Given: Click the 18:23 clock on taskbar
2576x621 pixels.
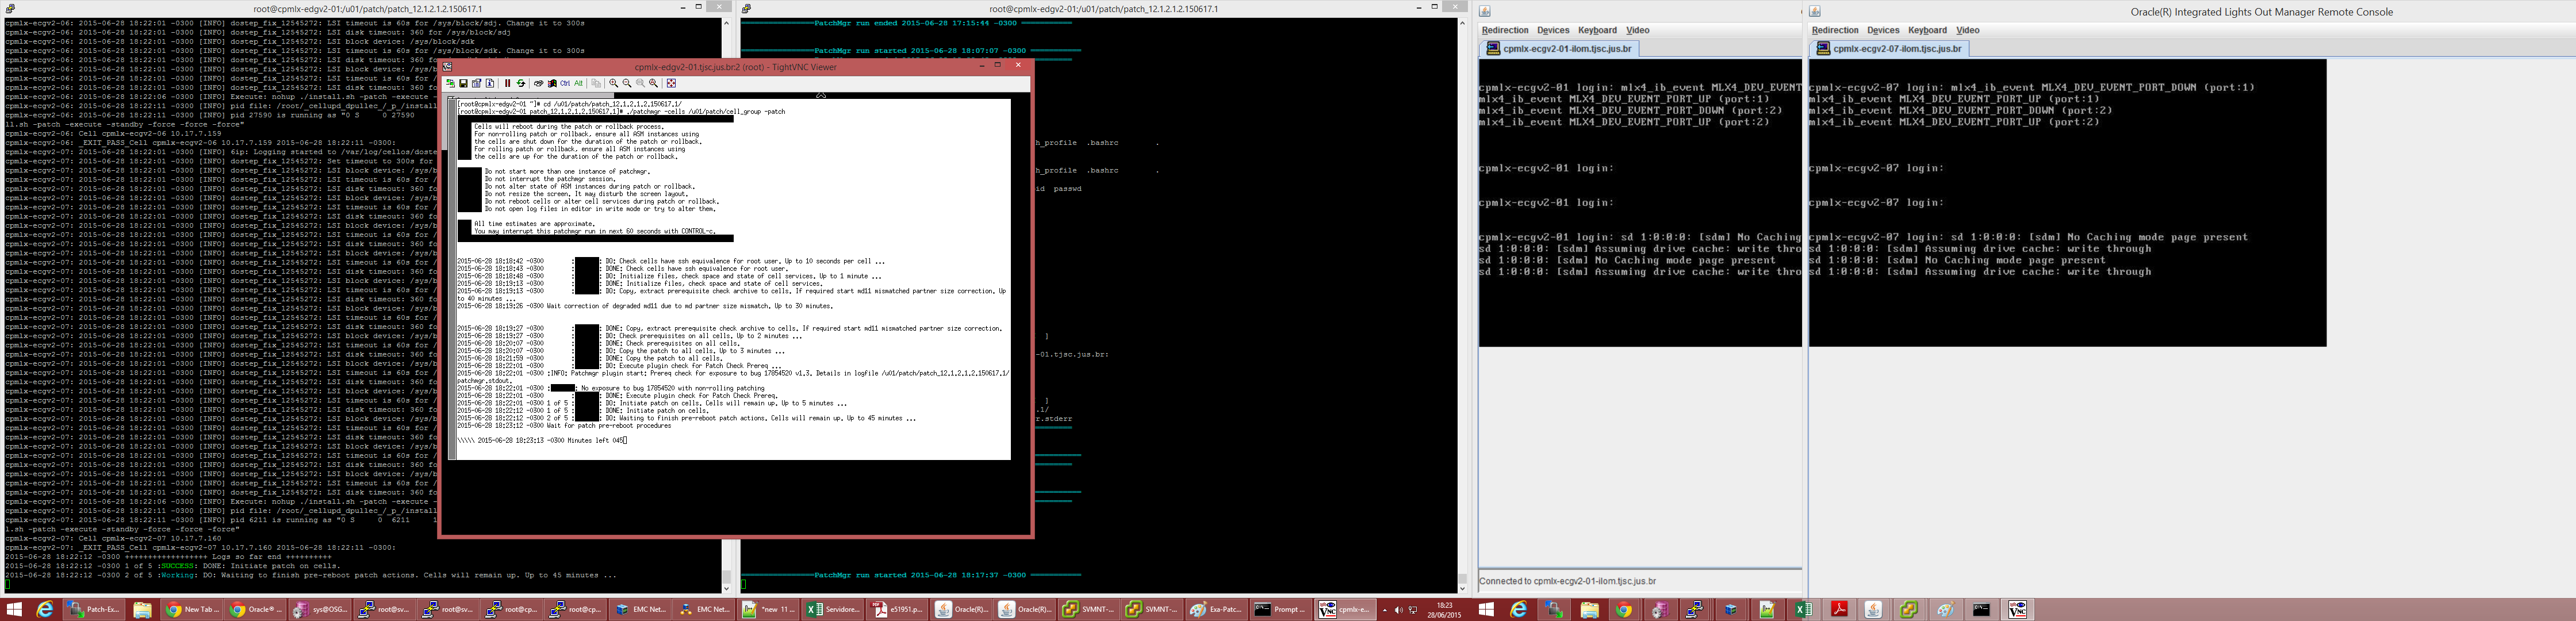Looking at the screenshot, I should pyautogui.click(x=1445, y=610).
